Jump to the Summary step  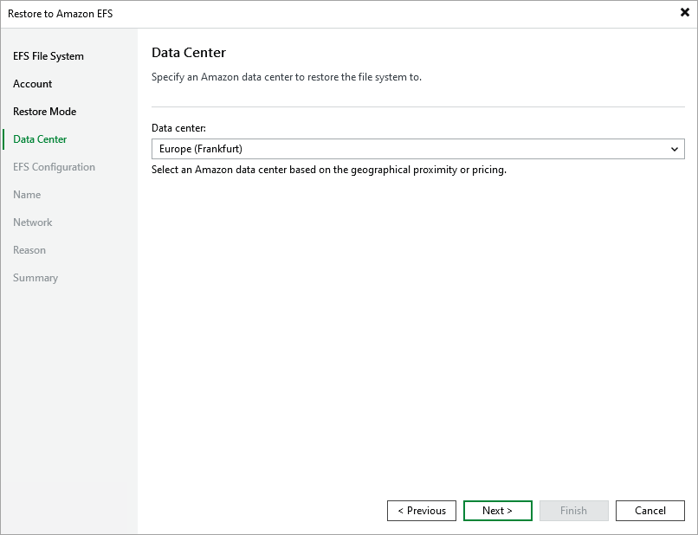tap(36, 277)
